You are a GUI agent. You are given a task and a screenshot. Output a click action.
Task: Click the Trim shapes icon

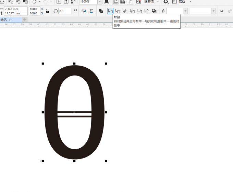pyautogui.click(x=118, y=11)
